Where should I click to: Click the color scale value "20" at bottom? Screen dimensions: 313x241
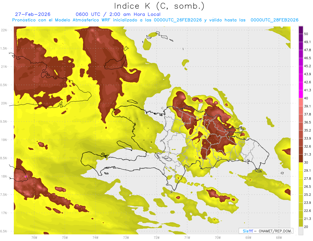click(x=306, y=227)
